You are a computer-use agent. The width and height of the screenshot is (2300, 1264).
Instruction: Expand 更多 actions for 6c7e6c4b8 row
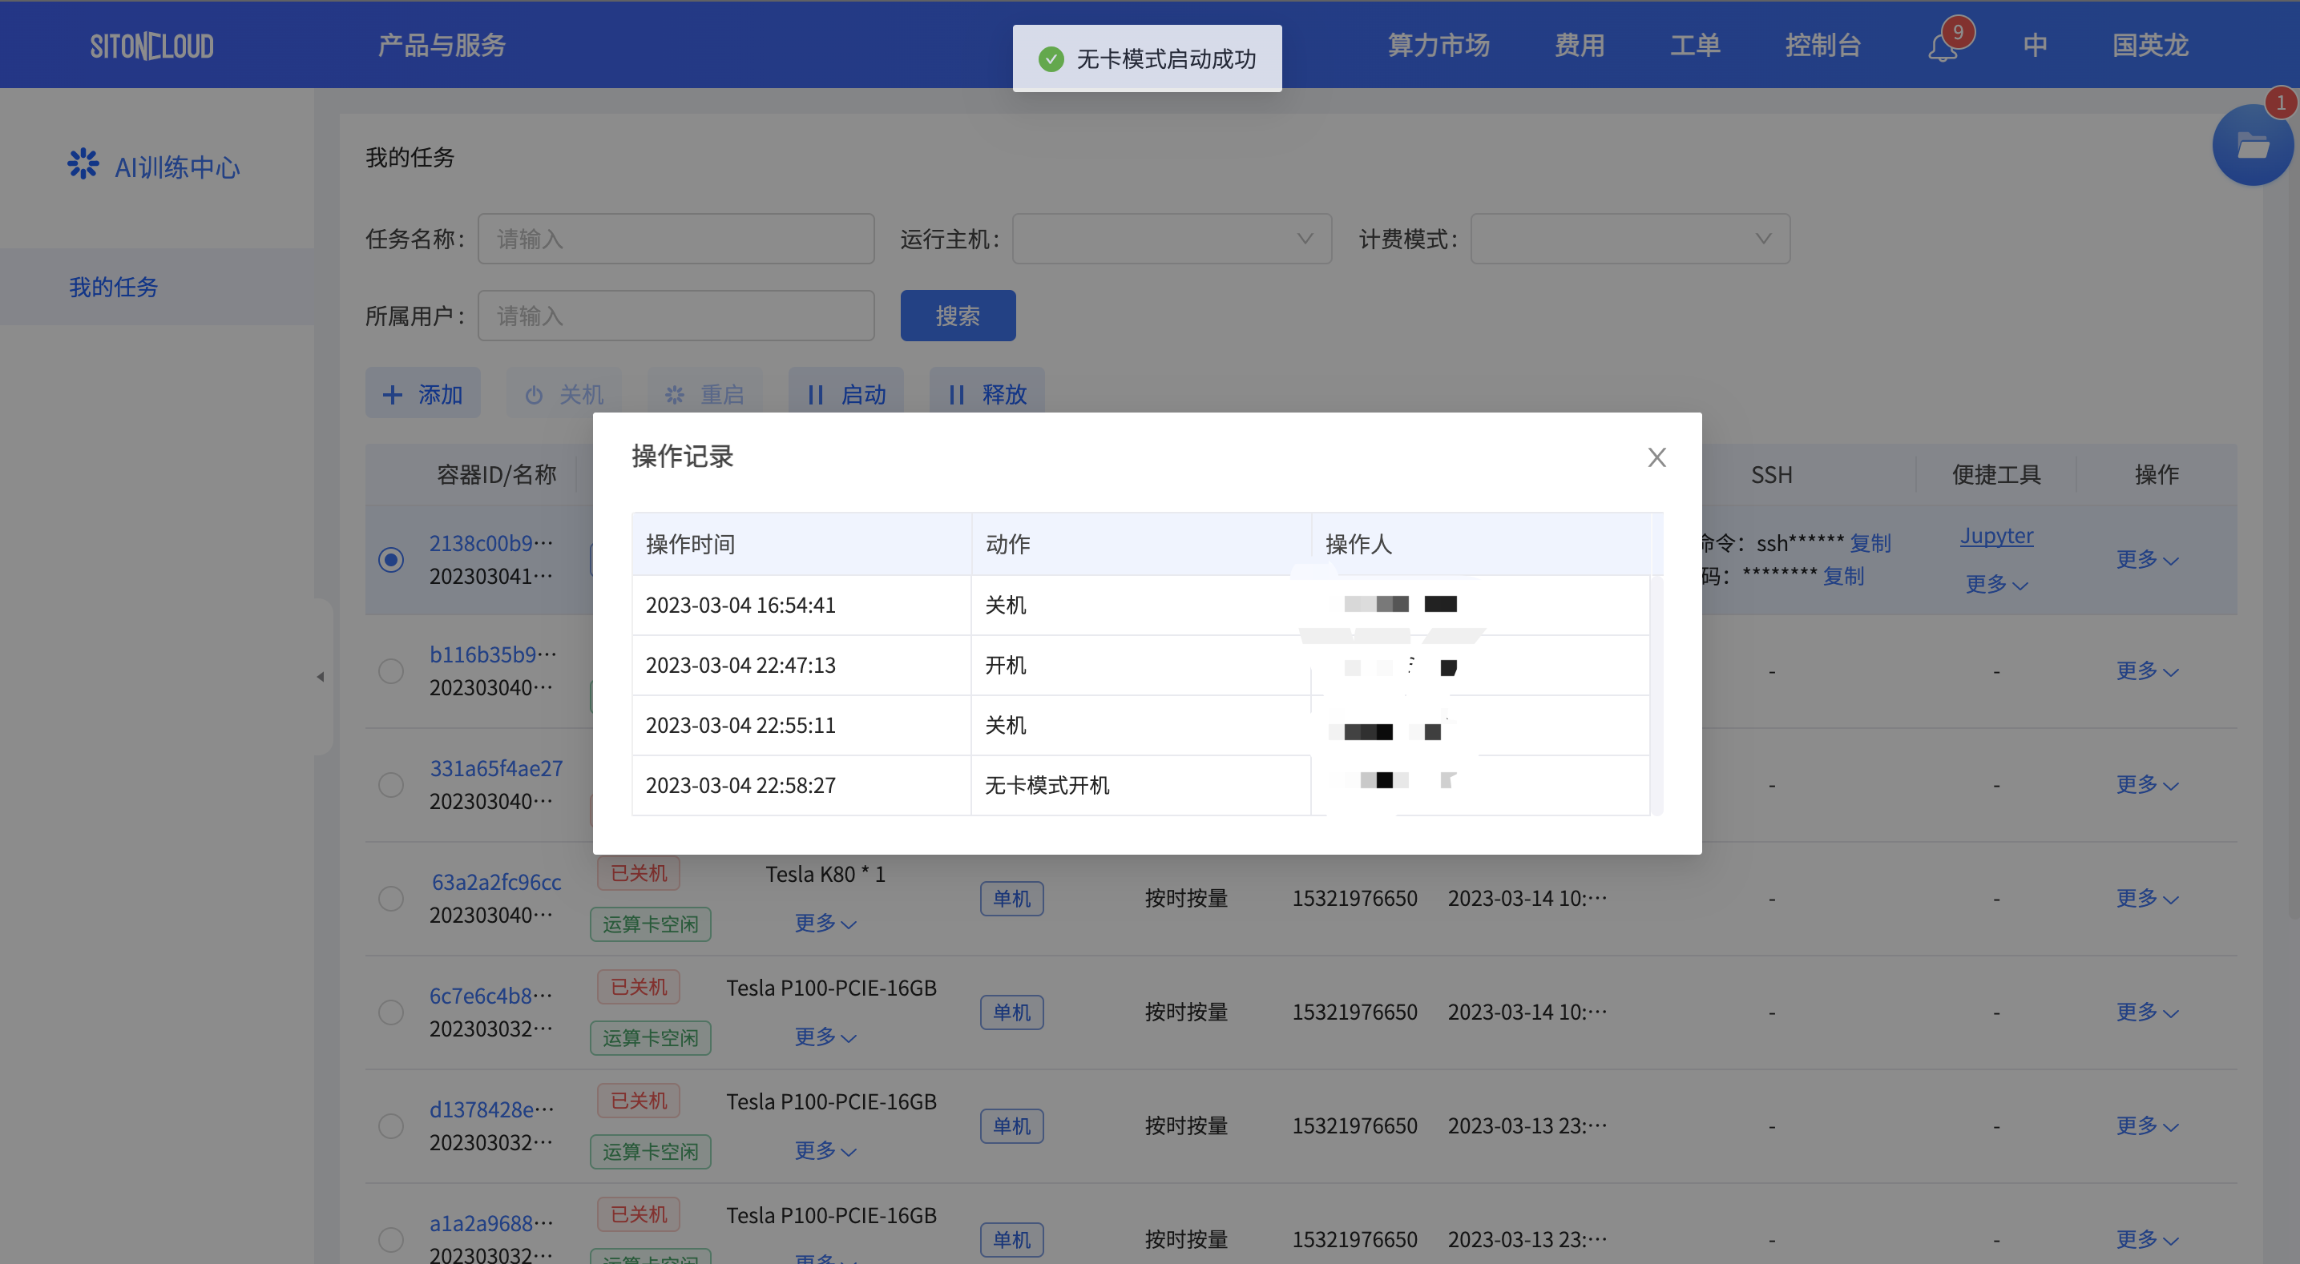tap(2147, 1012)
